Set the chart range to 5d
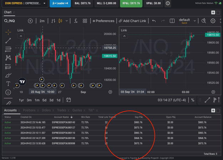Viewport: 223px width, 160px height. pos(44,100)
